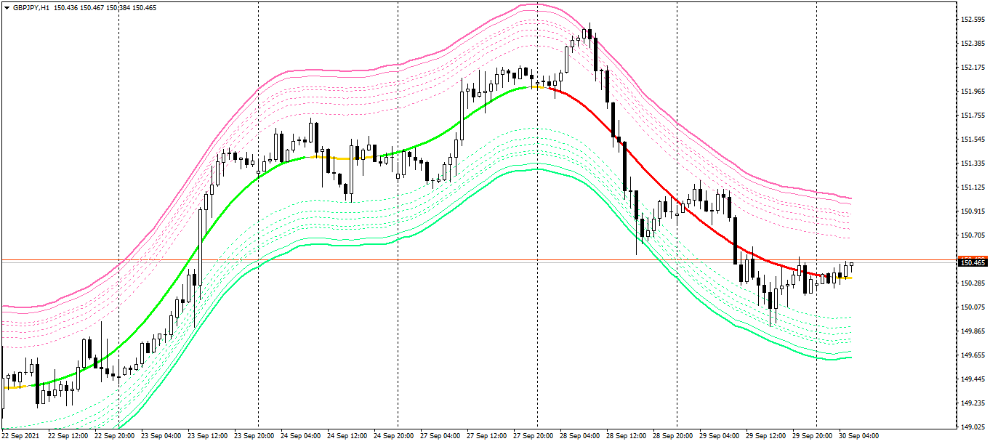The height and width of the screenshot is (444, 990).
Task: Click the 149.865 price axis label
Action: point(973,331)
